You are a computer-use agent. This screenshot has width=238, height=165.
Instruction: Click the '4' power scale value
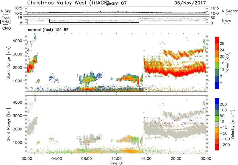(x=221, y=82)
